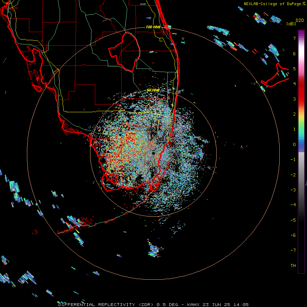Click the scale value -5

(293, 220)
